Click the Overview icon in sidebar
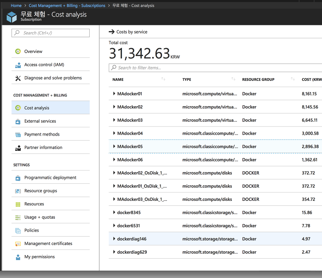The image size is (322, 278). click(18, 51)
